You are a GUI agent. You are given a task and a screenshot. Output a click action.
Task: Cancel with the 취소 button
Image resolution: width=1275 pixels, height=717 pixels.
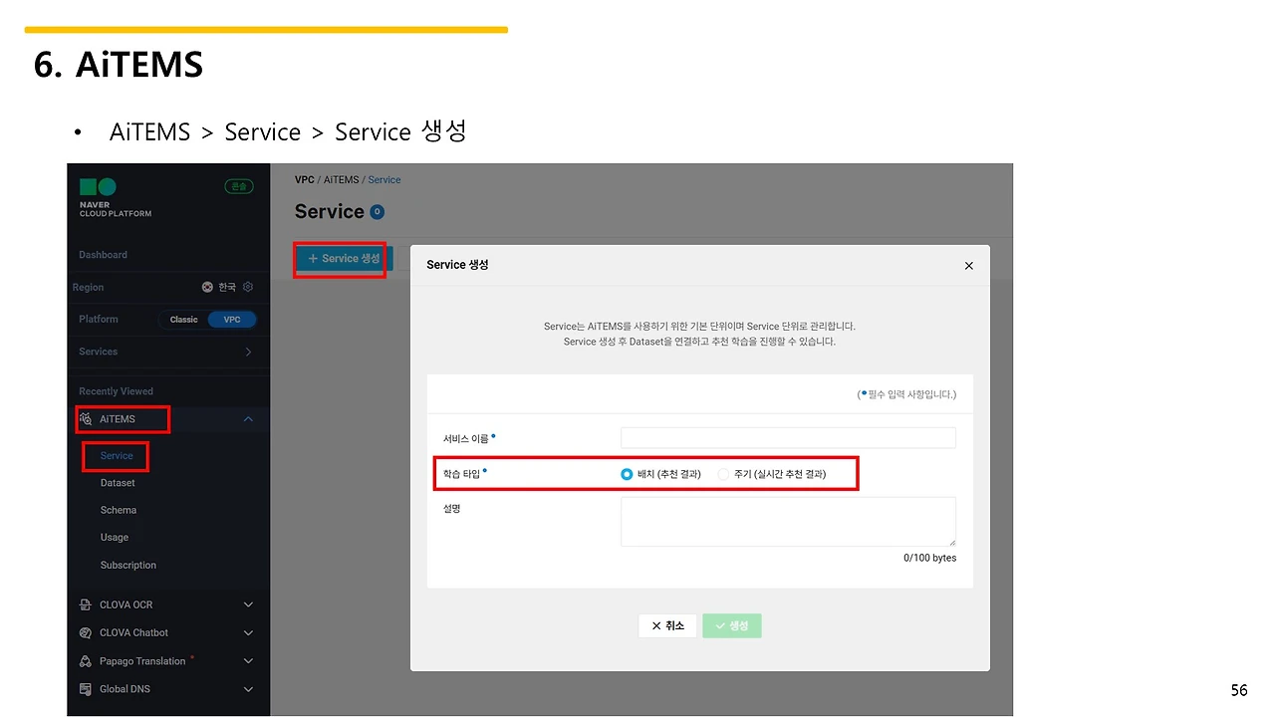[x=667, y=625]
